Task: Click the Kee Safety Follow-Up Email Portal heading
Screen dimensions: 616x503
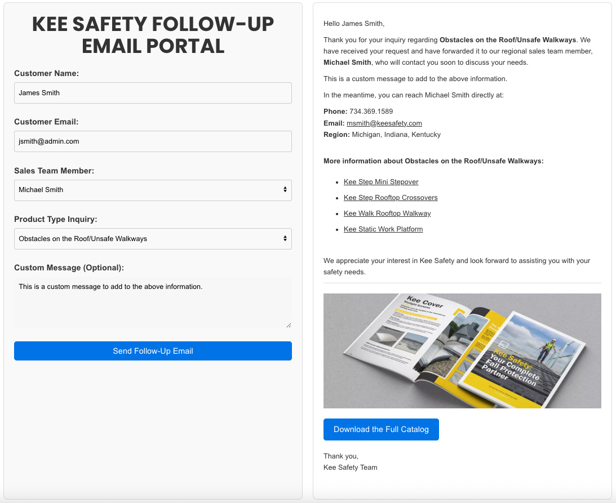Action: 153,35
